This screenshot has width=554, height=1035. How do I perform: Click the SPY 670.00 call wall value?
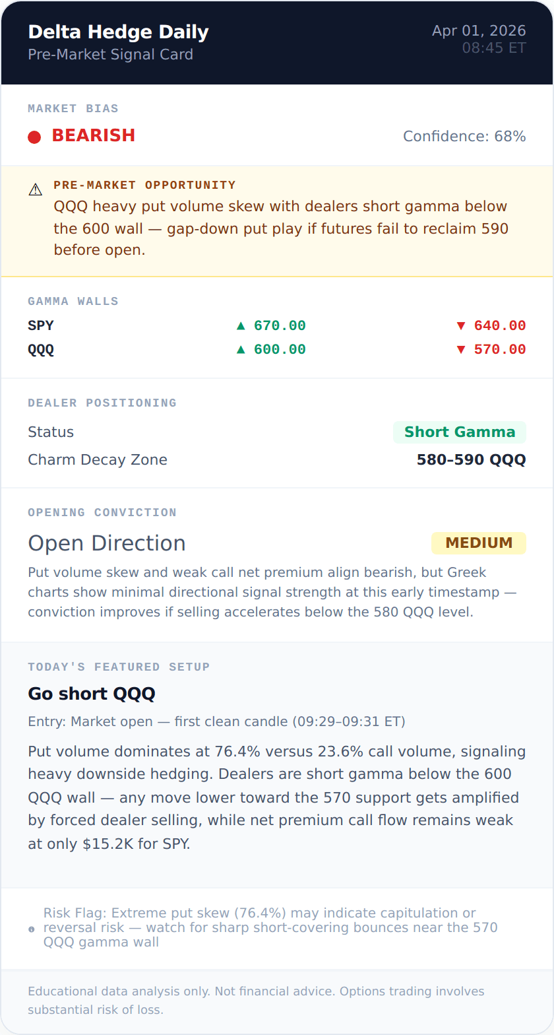(x=280, y=325)
